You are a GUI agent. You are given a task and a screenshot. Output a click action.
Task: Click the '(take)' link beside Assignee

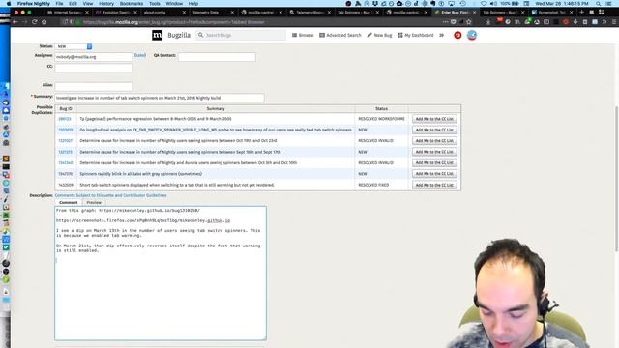coord(140,55)
